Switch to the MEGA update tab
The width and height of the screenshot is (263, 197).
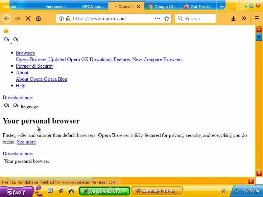coord(90,7)
